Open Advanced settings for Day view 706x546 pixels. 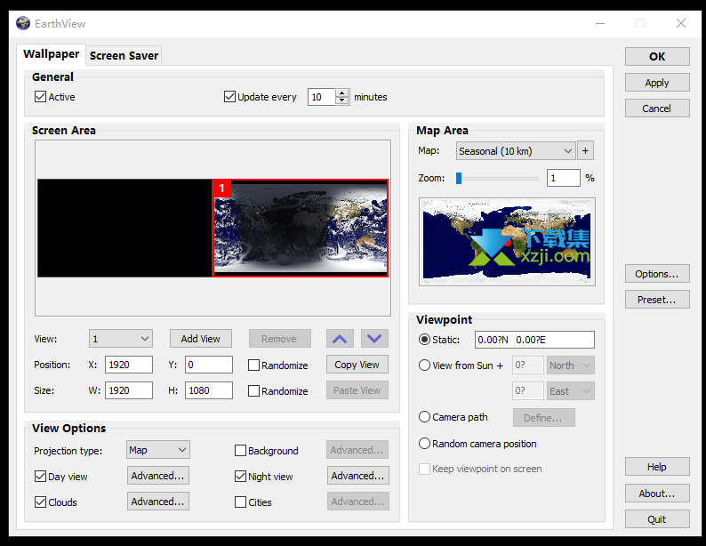coord(158,476)
